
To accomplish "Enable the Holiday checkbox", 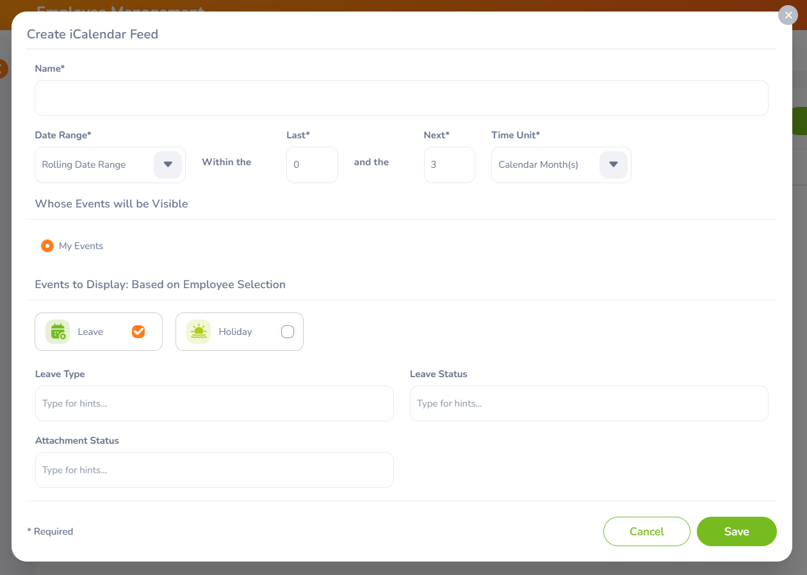I will point(288,332).
